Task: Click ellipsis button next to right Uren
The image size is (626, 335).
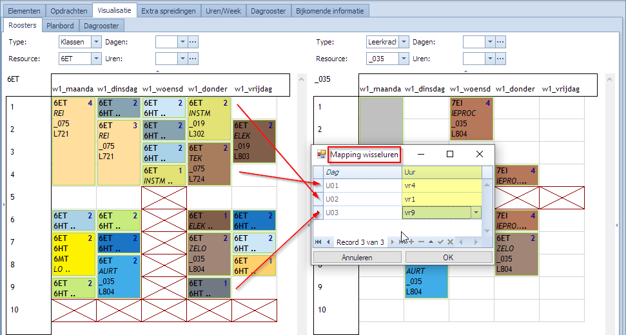Action: click(501, 59)
